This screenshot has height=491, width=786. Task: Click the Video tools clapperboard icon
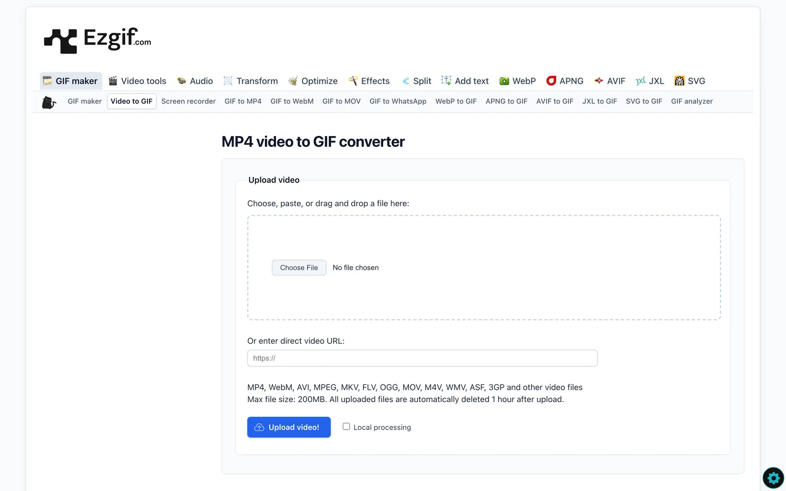(x=113, y=81)
